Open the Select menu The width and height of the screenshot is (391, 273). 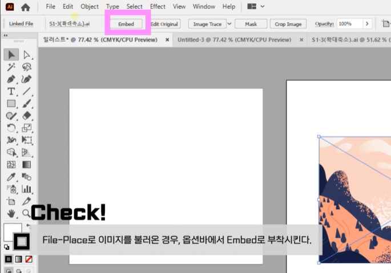click(x=134, y=6)
